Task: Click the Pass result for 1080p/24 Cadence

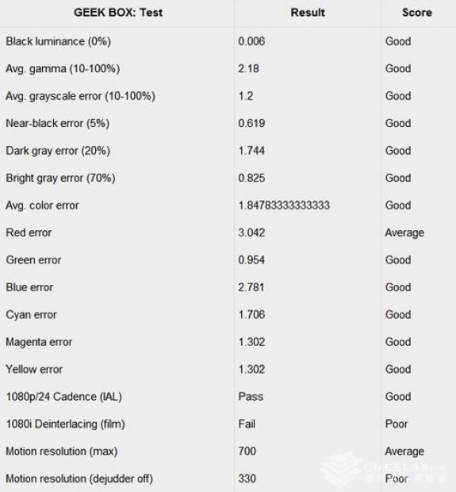Action: [x=251, y=397]
